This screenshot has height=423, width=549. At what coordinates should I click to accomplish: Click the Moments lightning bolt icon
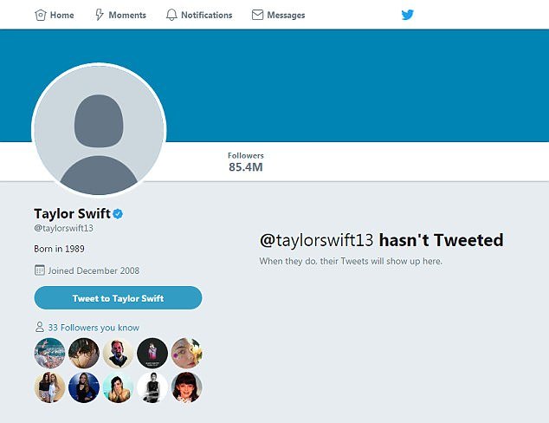(x=100, y=15)
